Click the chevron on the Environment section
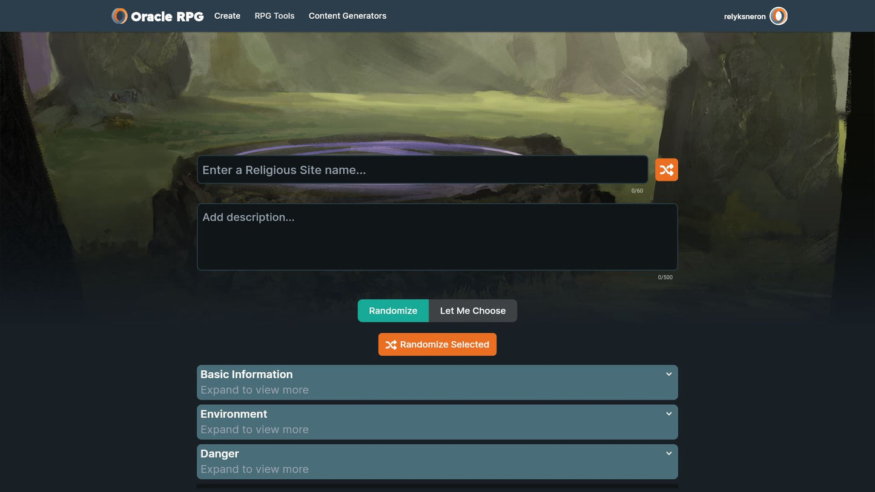875x492 pixels. point(669,413)
